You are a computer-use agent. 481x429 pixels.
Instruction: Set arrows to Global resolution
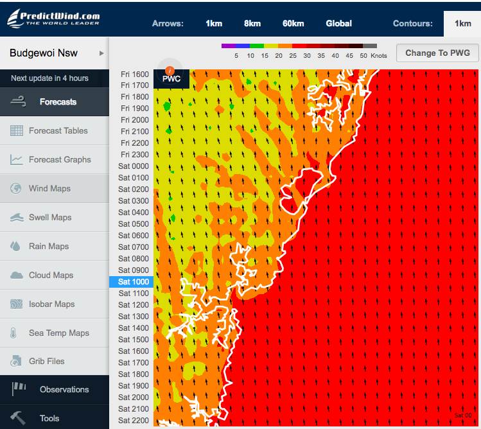coord(338,24)
